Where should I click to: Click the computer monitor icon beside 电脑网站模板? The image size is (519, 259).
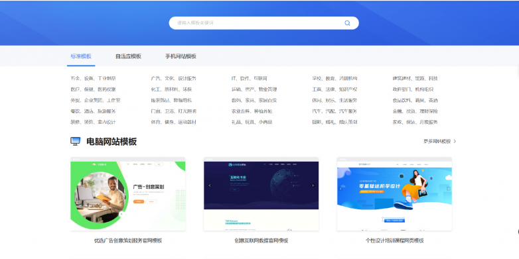[76, 141]
